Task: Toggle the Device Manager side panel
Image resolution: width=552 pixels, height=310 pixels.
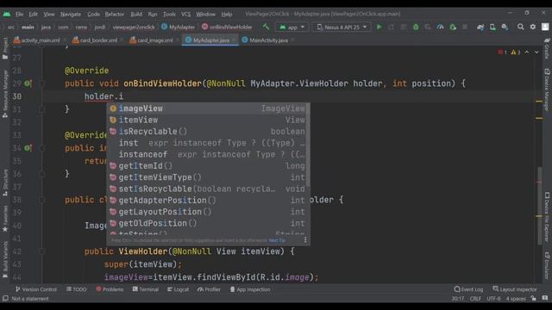Action: [547, 90]
